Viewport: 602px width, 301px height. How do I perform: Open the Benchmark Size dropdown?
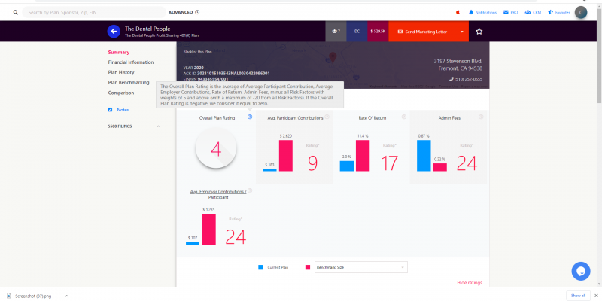(360, 267)
